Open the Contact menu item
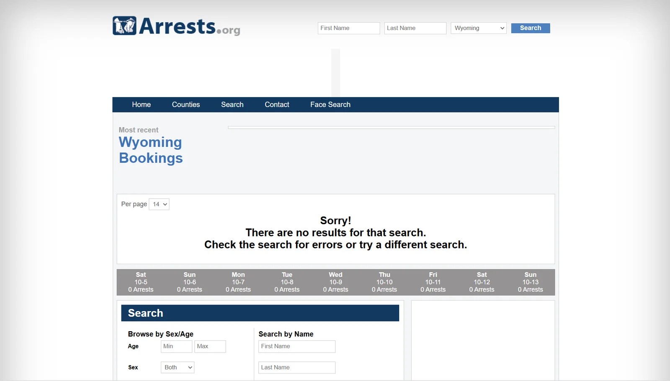 click(x=277, y=105)
